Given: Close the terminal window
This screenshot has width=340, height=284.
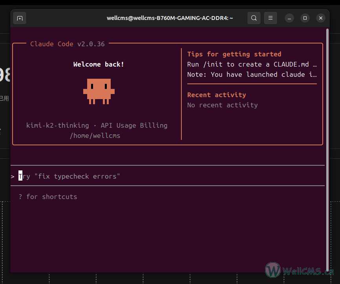Looking at the screenshot, I should pyautogui.click(x=321, y=18).
